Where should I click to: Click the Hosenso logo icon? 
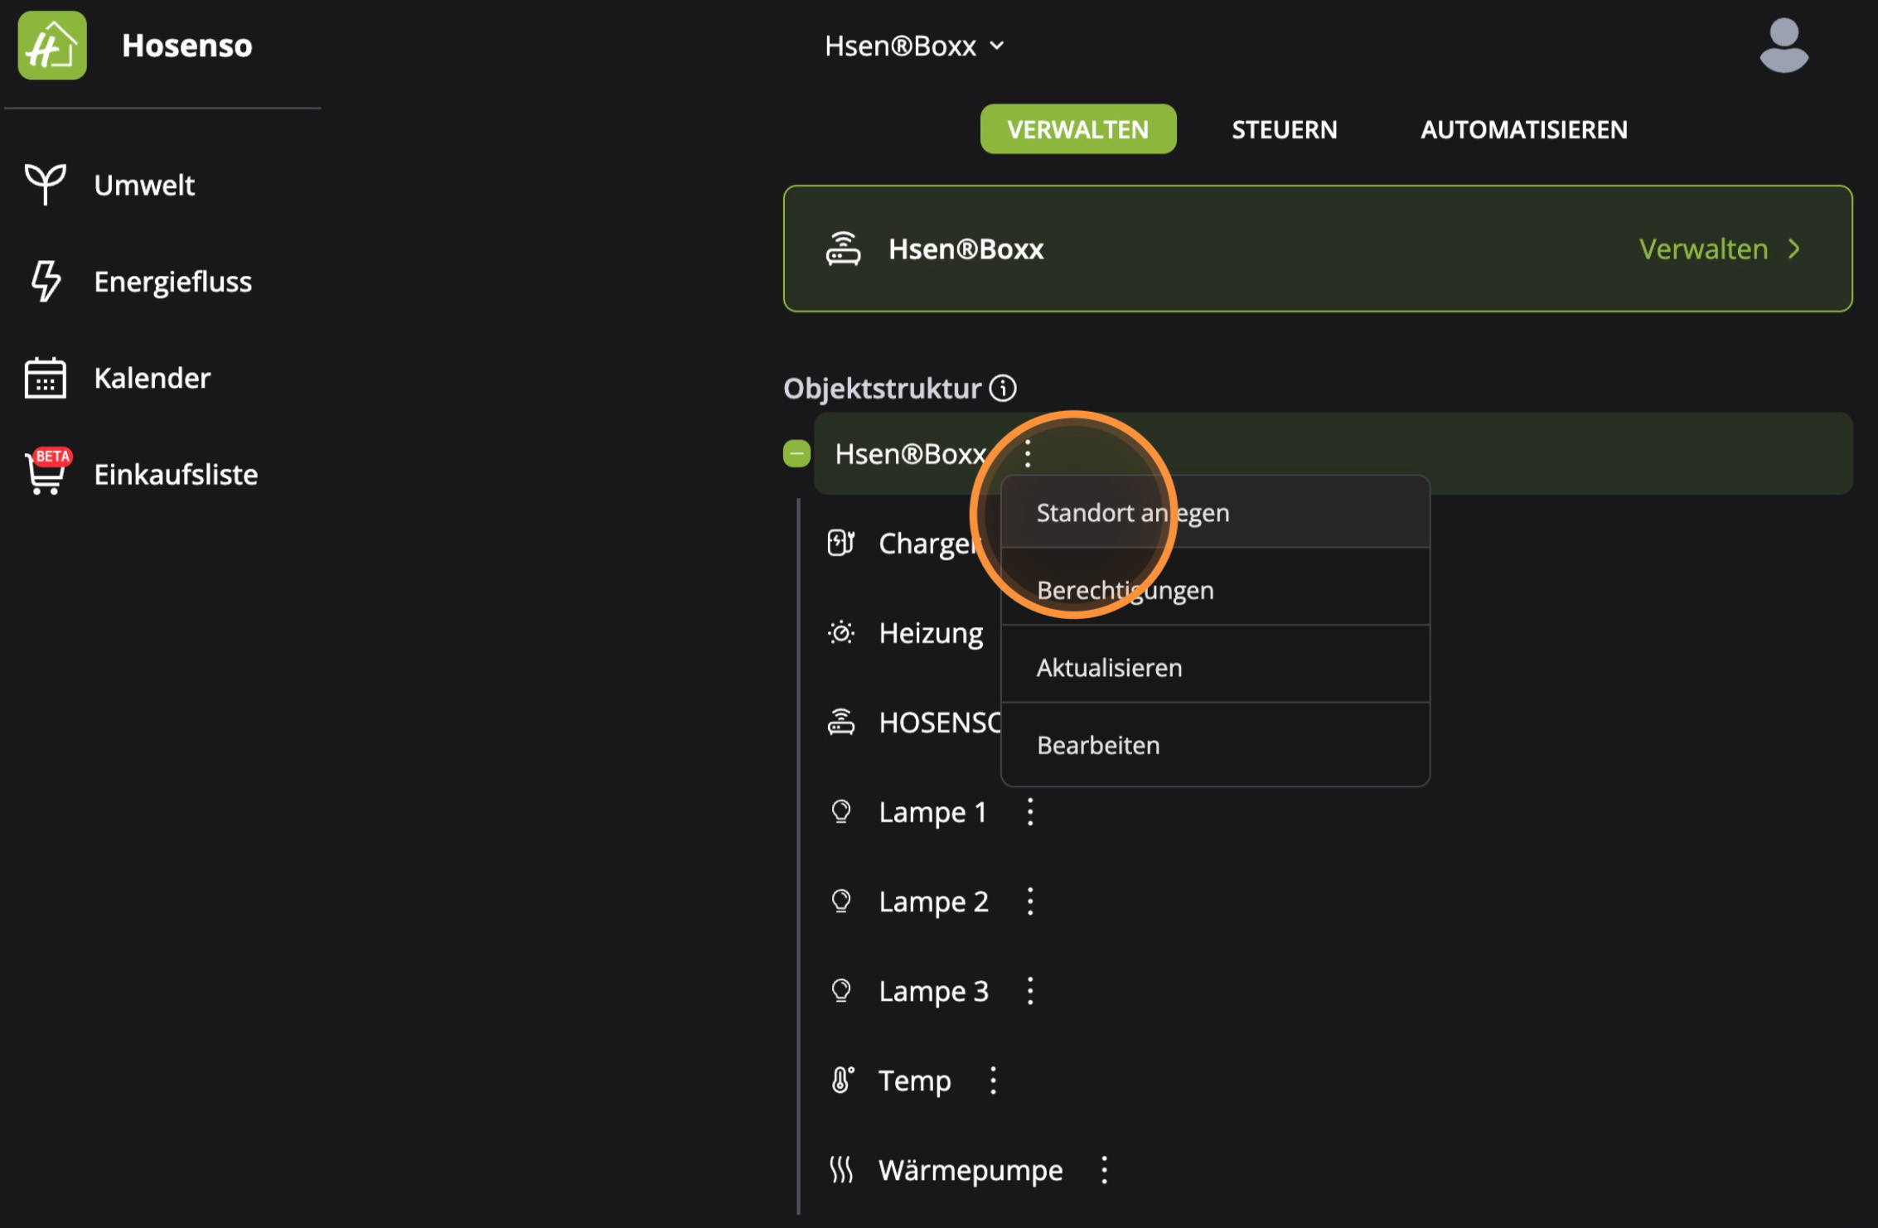51,46
